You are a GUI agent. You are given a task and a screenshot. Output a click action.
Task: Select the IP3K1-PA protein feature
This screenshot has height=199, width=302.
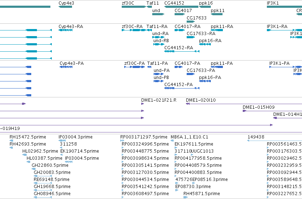click(286, 67)
